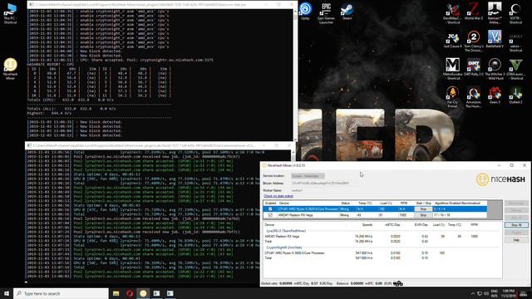Stop mining on the CPU Ryzen row
The width and height of the screenshot is (532, 299).
tap(423, 209)
